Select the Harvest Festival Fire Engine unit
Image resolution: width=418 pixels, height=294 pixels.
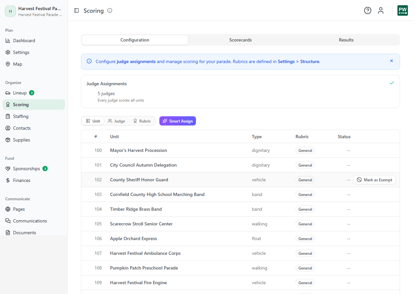point(138,283)
